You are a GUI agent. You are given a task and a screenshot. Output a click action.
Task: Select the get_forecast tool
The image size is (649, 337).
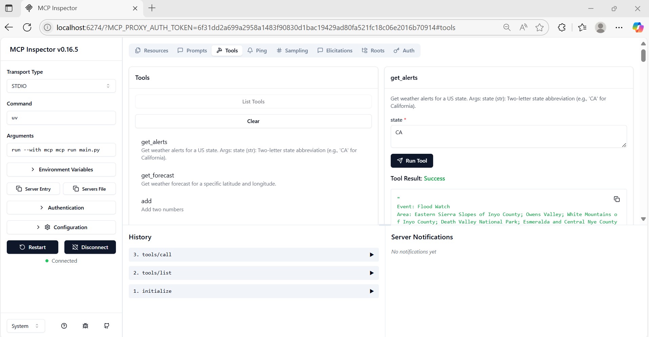[158, 175]
